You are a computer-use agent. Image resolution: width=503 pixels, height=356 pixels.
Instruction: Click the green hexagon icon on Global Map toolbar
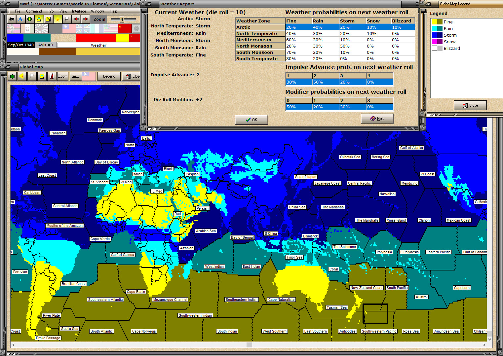pyautogui.click(x=12, y=76)
